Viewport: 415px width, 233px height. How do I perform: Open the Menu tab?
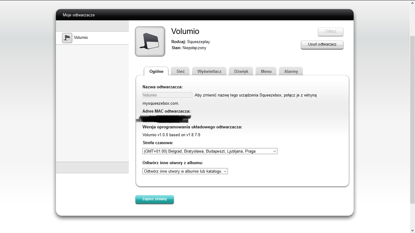(266, 71)
